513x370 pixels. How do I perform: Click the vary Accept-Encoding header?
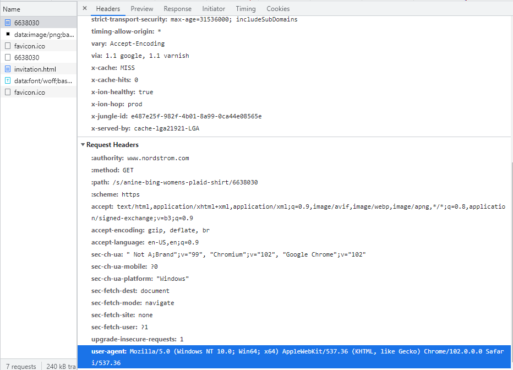128,43
